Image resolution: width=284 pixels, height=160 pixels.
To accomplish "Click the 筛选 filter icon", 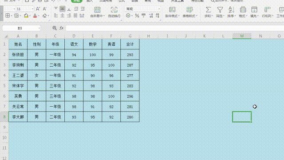I will pos(220,10).
